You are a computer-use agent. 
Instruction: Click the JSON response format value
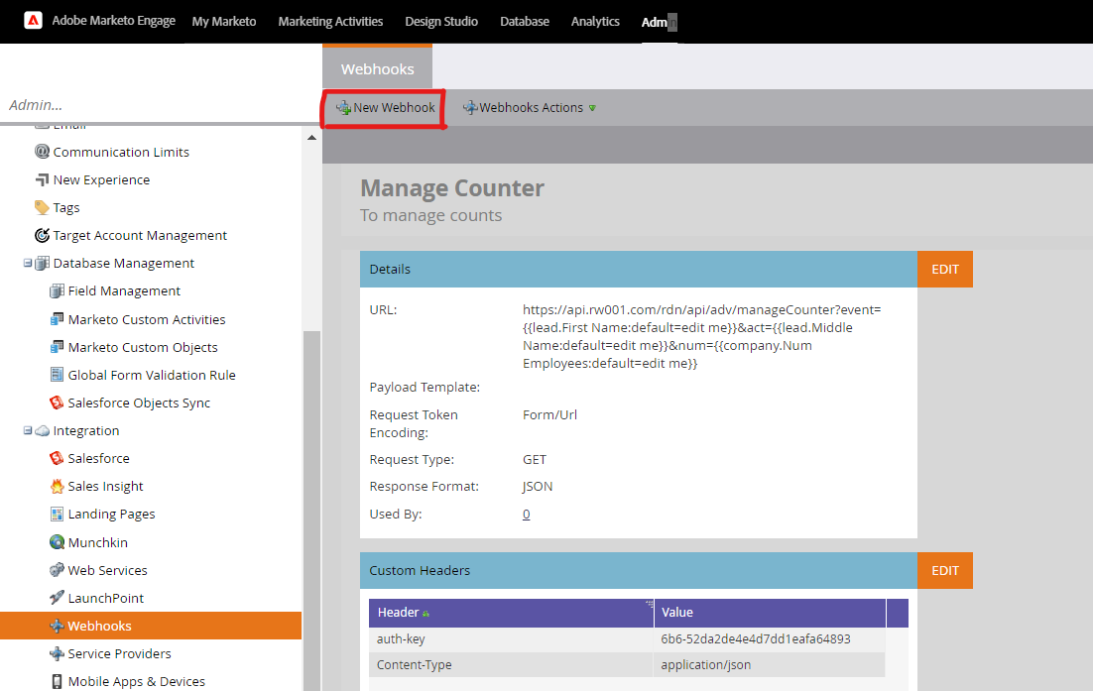538,486
